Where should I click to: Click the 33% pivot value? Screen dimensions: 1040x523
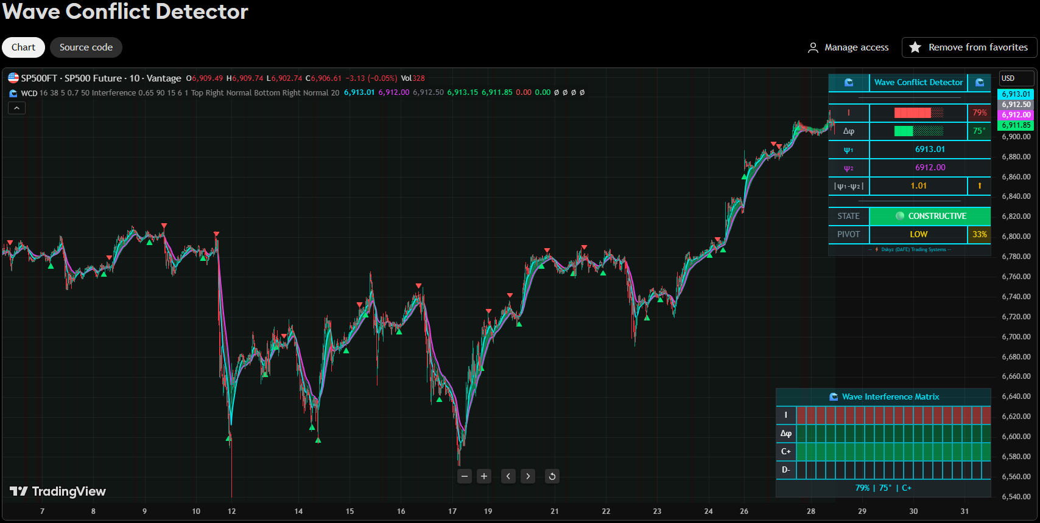979,234
